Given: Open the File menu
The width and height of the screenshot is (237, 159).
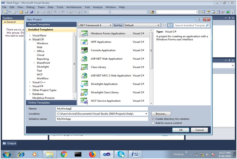Looking at the screenshot, I should pos(4,7).
